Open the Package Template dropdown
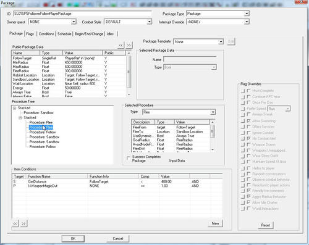Viewport: 309px width, 245px height. tap(221, 42)
